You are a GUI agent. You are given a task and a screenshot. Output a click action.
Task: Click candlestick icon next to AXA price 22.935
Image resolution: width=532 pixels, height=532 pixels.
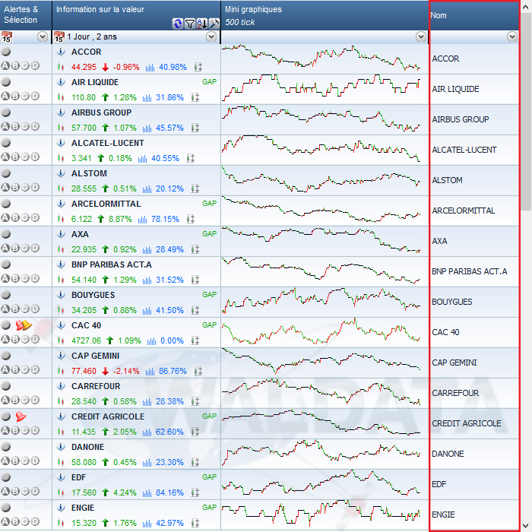tap(61, 249)
